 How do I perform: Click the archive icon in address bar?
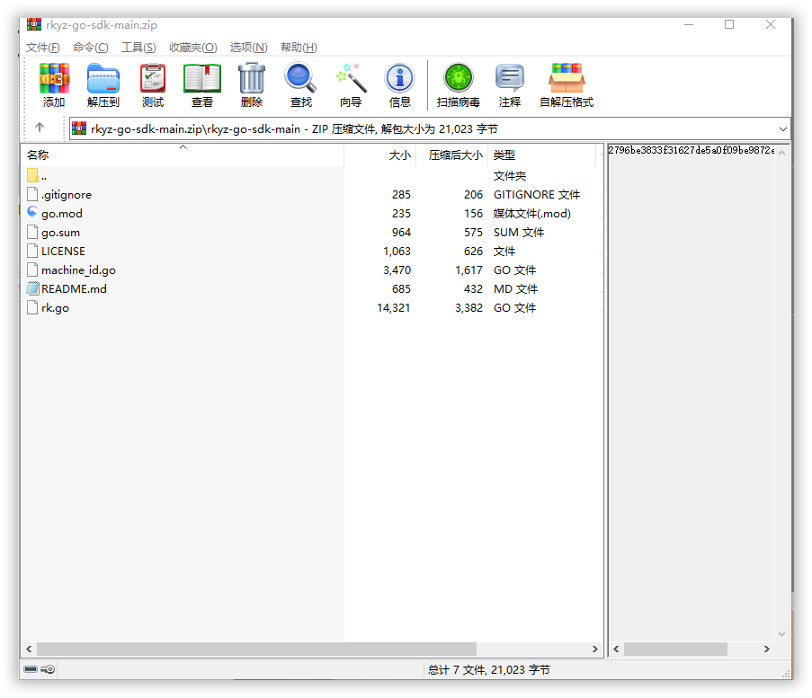click(79, 128)
